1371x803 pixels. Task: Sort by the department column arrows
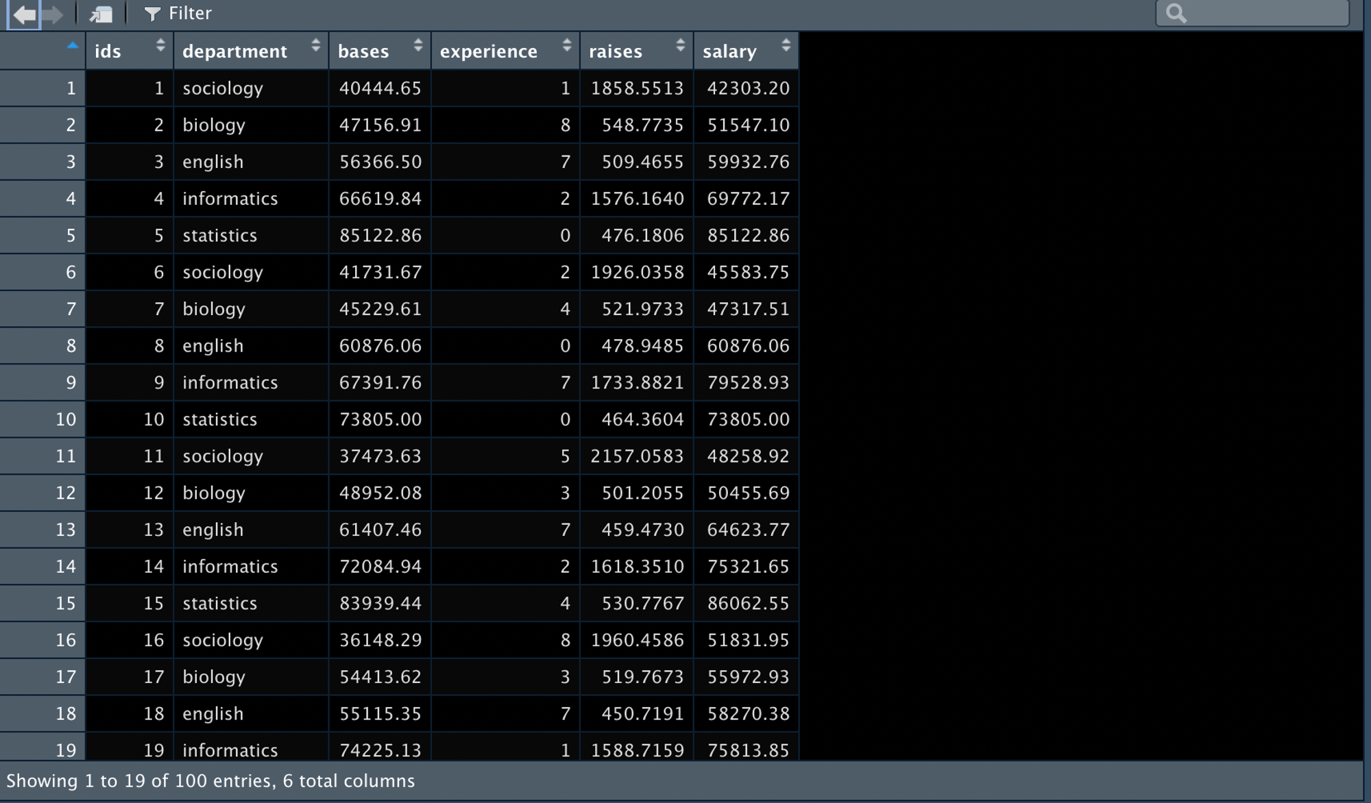(x=315, y=45)
